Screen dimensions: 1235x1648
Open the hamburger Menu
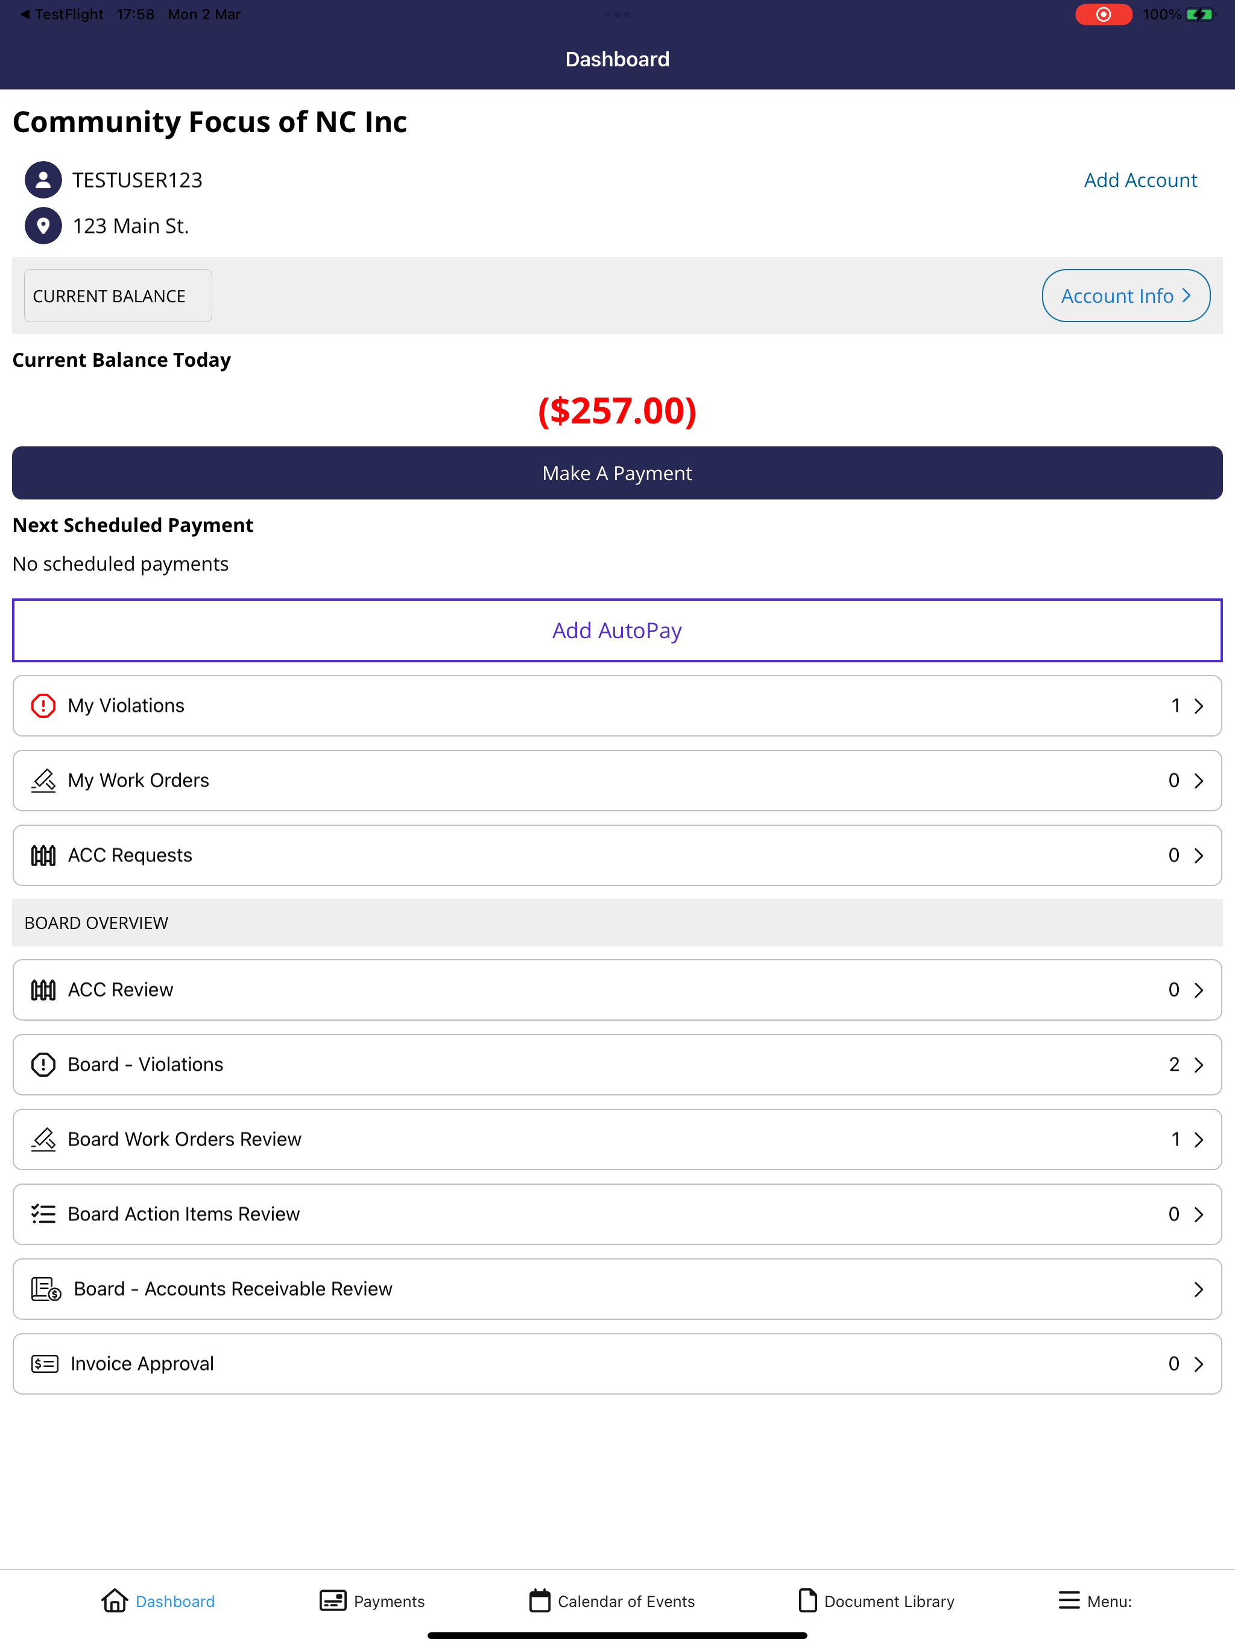[1094, 1601]
